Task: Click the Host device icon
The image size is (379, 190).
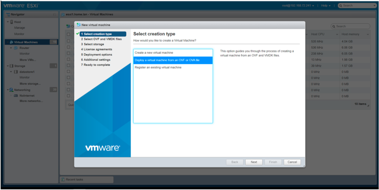Action: [x=11, y=22]
